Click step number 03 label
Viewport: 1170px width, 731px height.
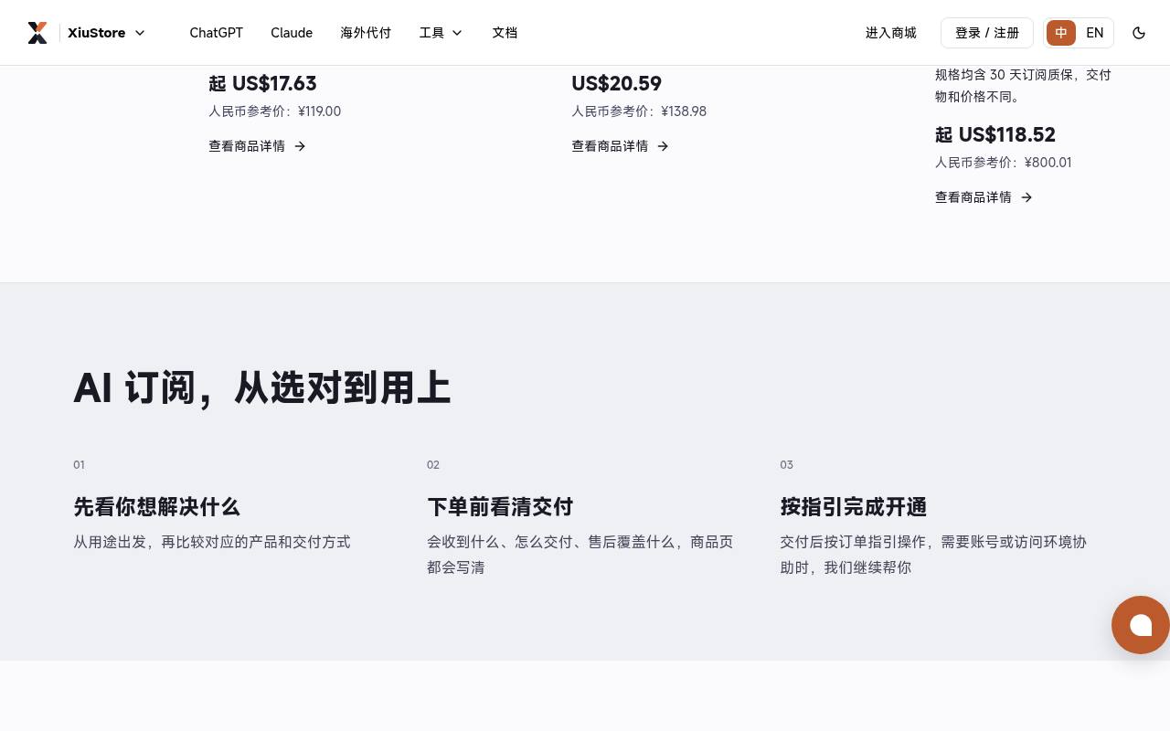786,465
